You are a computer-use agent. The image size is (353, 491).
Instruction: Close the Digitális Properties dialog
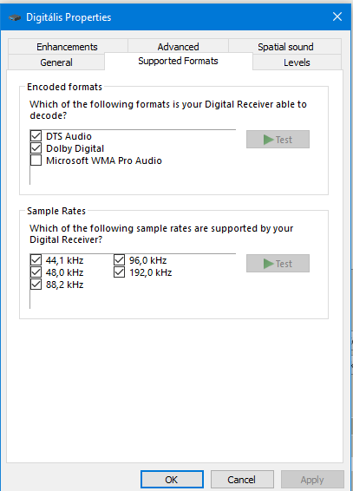[x=337, y=16]
